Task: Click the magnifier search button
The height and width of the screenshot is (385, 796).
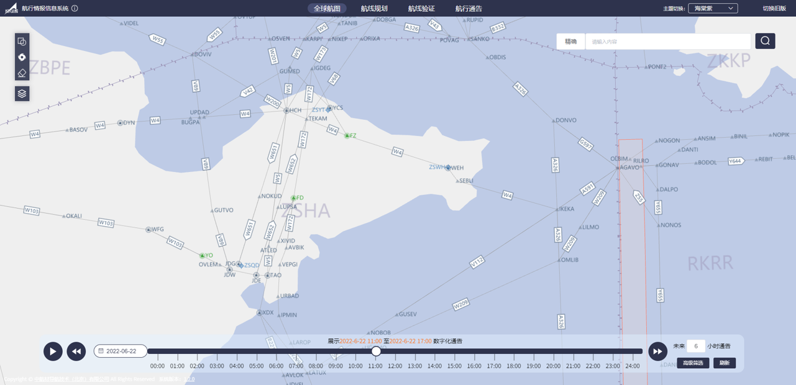Action: coord(765,41)
